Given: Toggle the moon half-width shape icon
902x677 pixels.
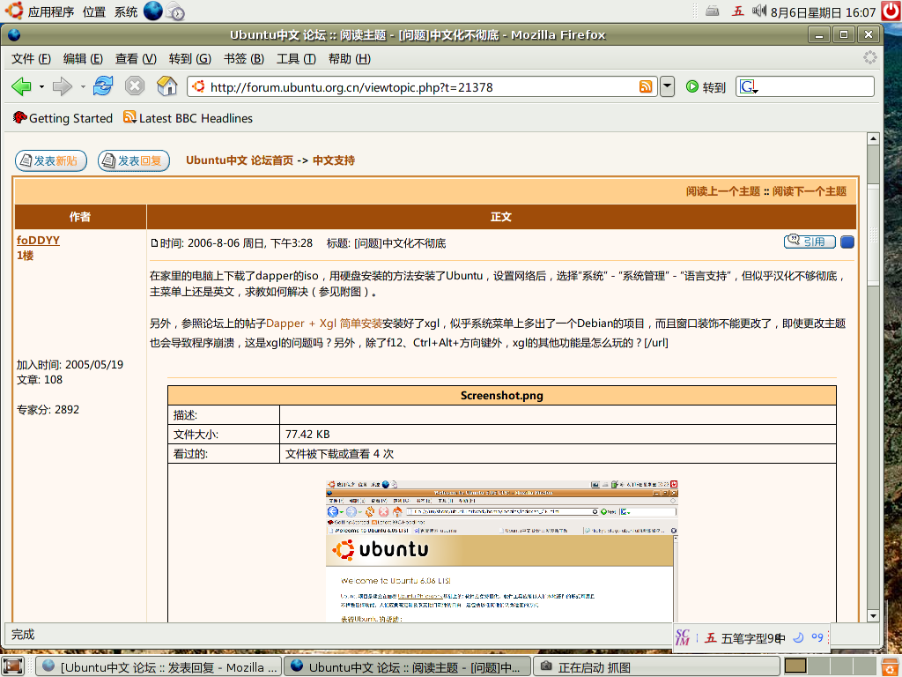Looking at the screenshot, I should click(798, 637).
